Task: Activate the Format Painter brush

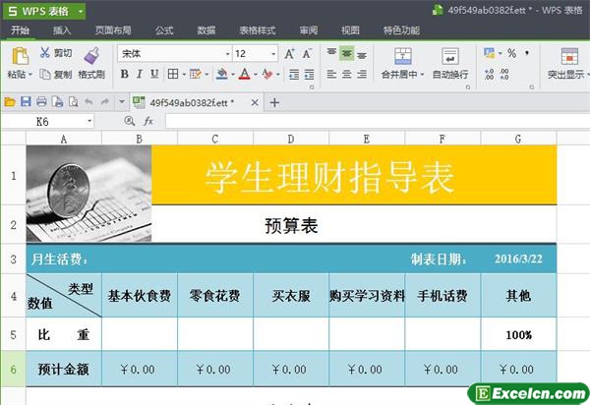Action: (91, 56)
